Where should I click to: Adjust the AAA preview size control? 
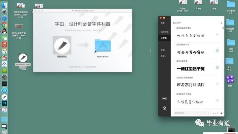coord(216,113)
